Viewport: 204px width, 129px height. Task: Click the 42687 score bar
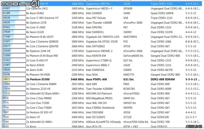click(14, 9)
